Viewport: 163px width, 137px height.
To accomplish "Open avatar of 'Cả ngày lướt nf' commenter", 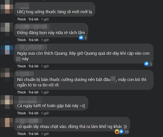I will tap(7, 102).
